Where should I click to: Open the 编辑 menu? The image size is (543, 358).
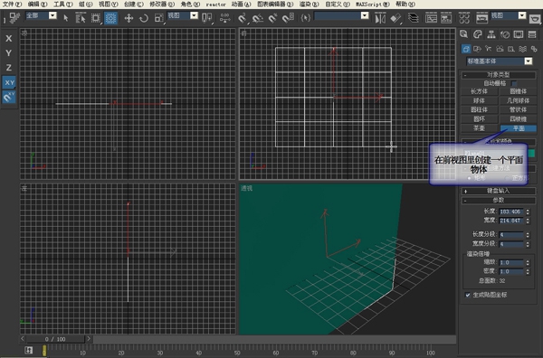(x=37, y=5)
